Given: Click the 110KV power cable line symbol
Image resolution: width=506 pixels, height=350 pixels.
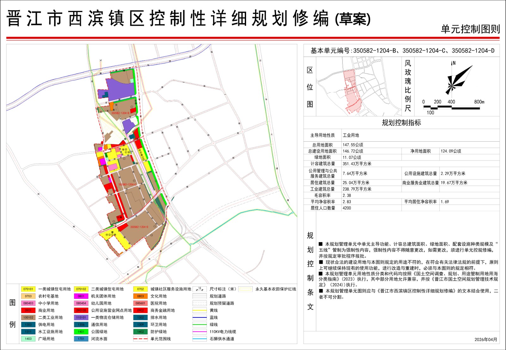Looking at the screenshot, I should click(200, 332).
